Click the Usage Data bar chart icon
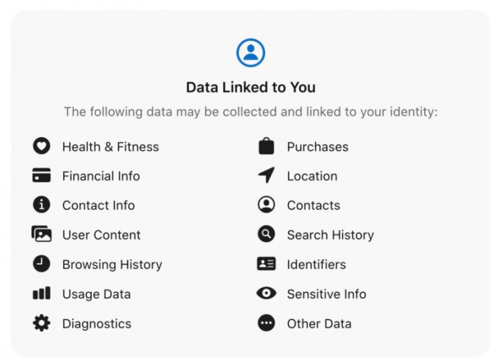 click(x=41, y=294)
